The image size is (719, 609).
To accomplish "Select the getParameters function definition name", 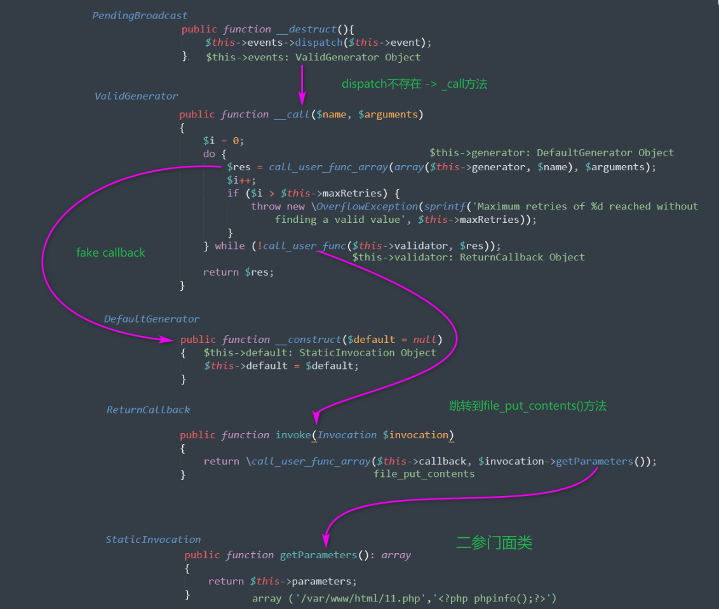I will (318, 556).
